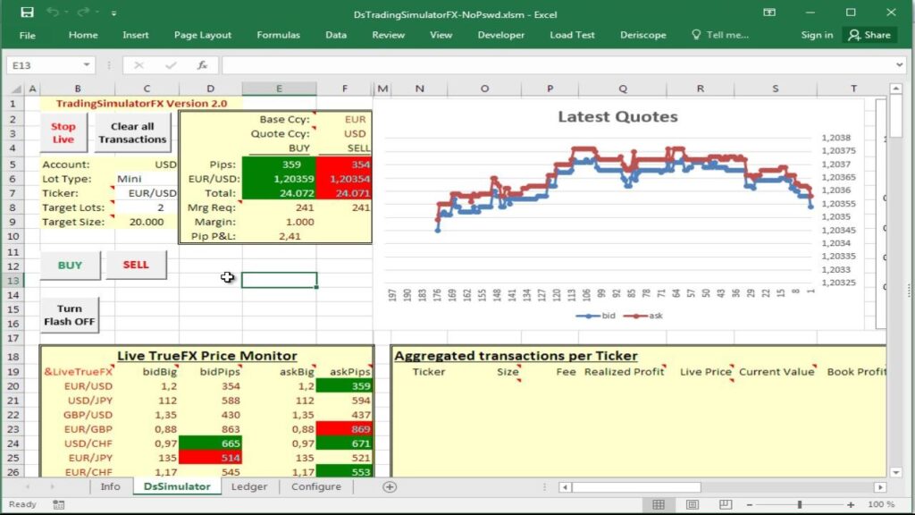
Task: Click the formula bar Cancel X icon
Action: 139,64
